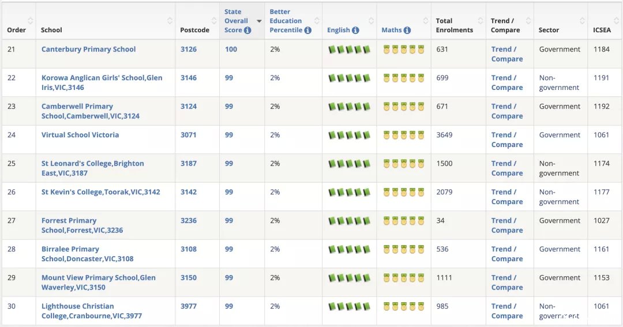Select enrolment value 3649
This screenshot has width=623, height=327.
coord(444,135)
